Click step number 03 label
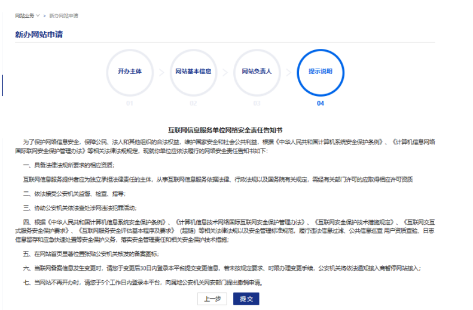This screenshot has height=310, width=473. 257,103
